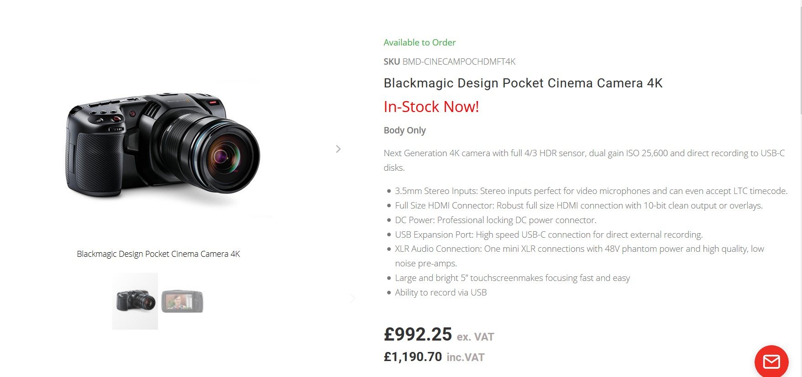The width and height of the screenshot is (802, 377).
Task: Select the rear touchscreen camera thumbnail
Action: (x=182, y=301)
